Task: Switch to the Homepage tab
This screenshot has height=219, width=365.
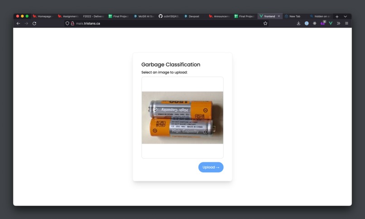Action: (x=43, y=16)
